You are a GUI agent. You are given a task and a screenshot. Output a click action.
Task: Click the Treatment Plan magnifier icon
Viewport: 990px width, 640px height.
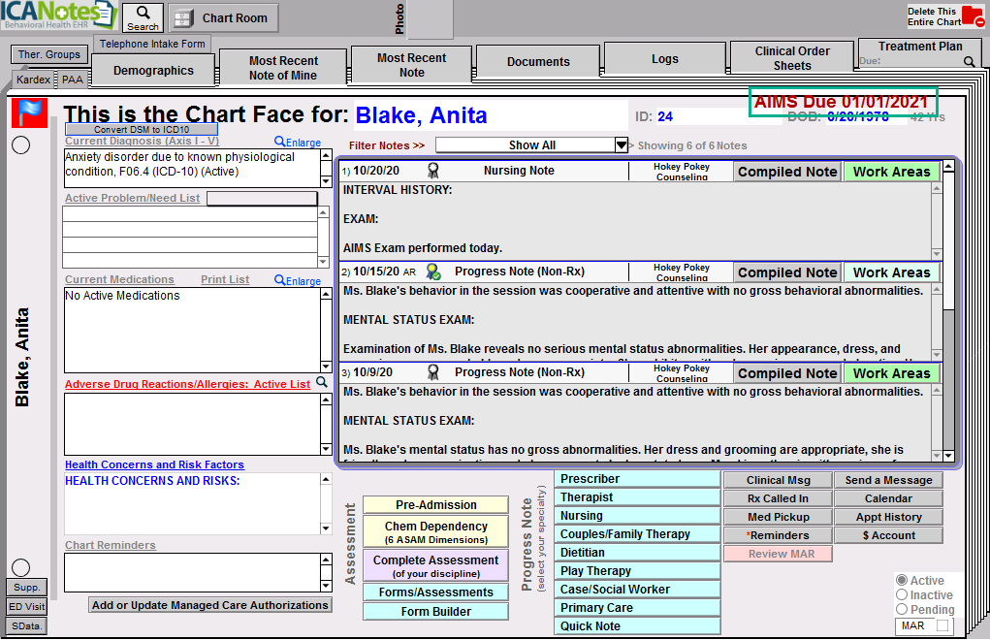(x=969, y=61)
